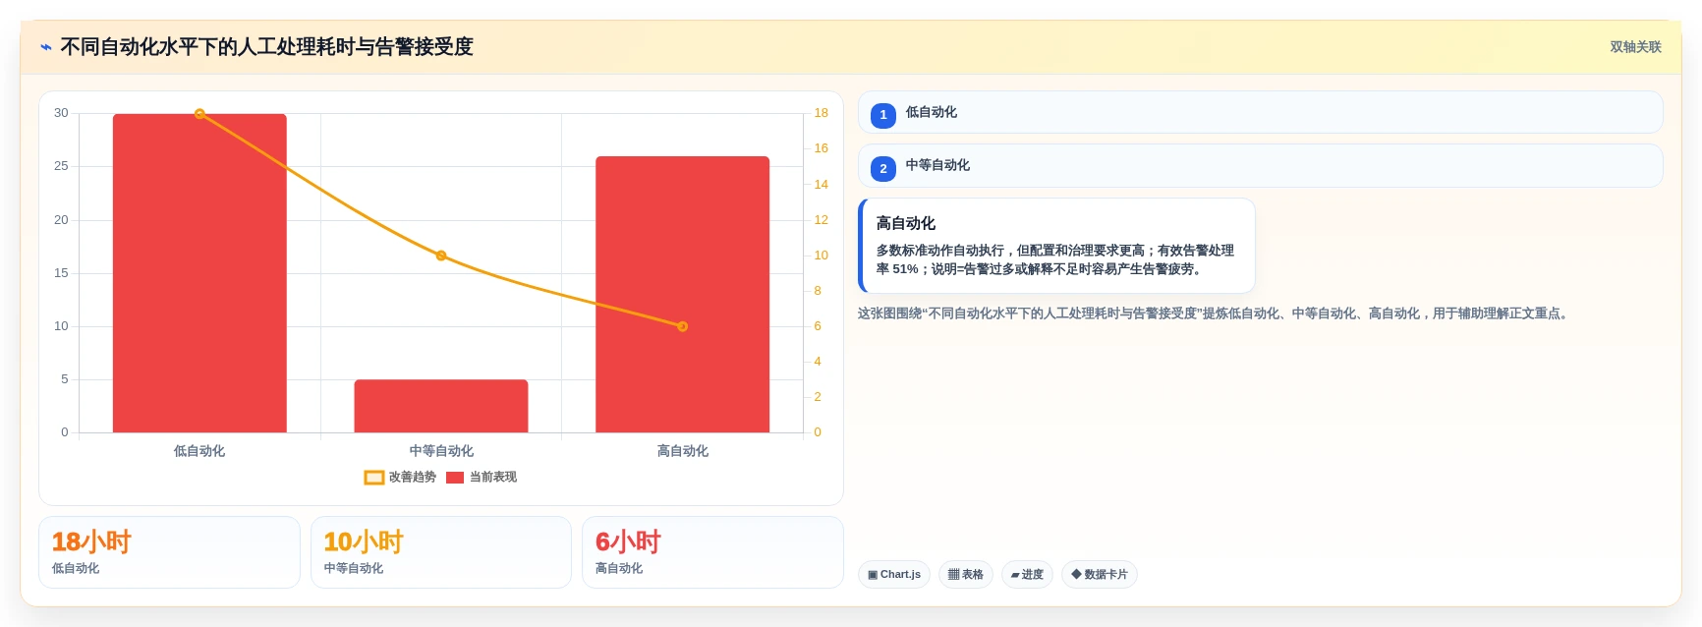Toggle the 当前表现 legend entry

pos(482,478)
